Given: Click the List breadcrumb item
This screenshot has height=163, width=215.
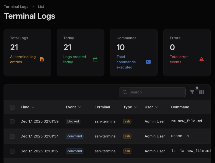Looking at the screenshot, I should coord(41,7).
